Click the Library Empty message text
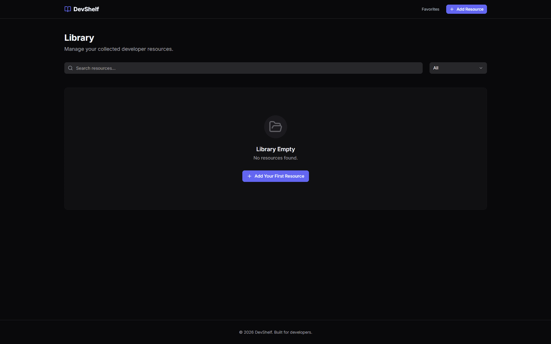The width and height of the screenshot is (551, 344). tap(275, 149)
